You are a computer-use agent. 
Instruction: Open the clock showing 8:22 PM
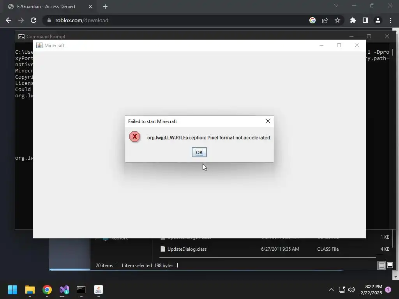tap(371, 290)
